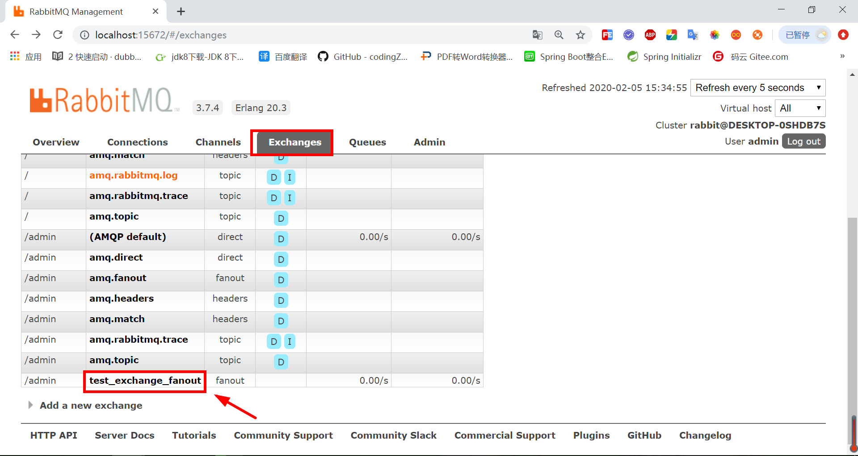Click the I badge on /admin amq.rabbitmq.trace row
This screenshot has width=858, height=456.
click(x=290, y=341)
